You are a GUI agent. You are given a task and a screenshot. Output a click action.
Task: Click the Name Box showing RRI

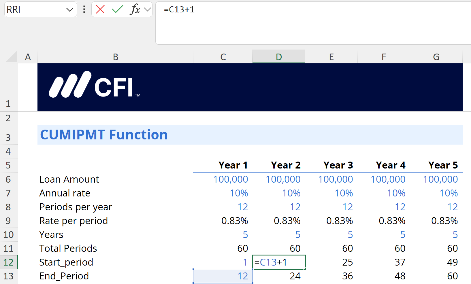(35, 10)
